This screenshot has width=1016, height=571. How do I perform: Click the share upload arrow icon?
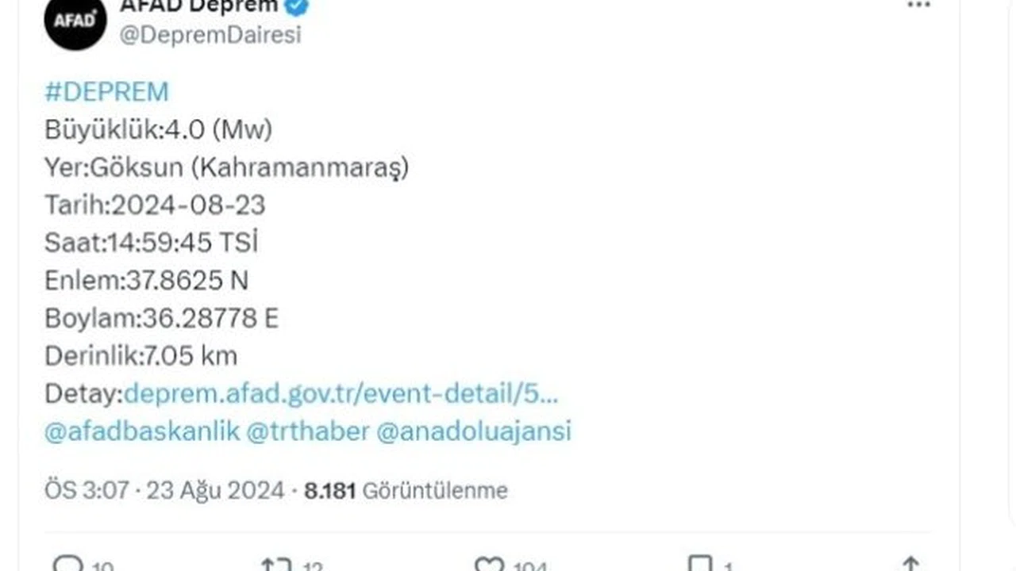(x=910, y=564)
